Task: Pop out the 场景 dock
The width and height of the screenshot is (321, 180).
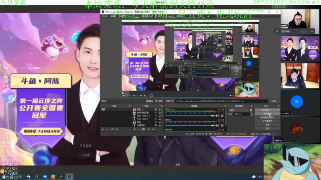Action: (x=129, y=106)
